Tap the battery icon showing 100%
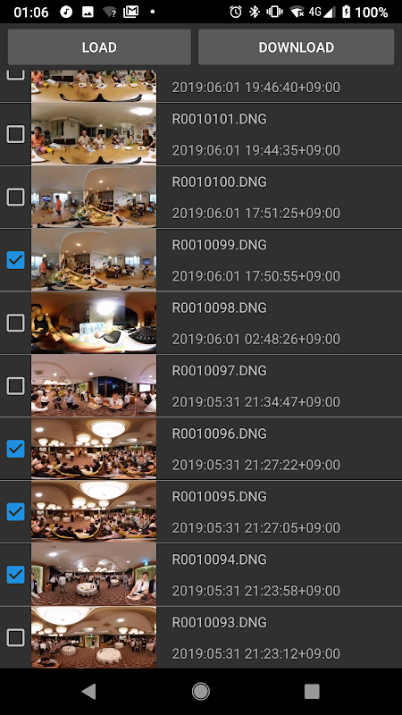 [347, 12]
